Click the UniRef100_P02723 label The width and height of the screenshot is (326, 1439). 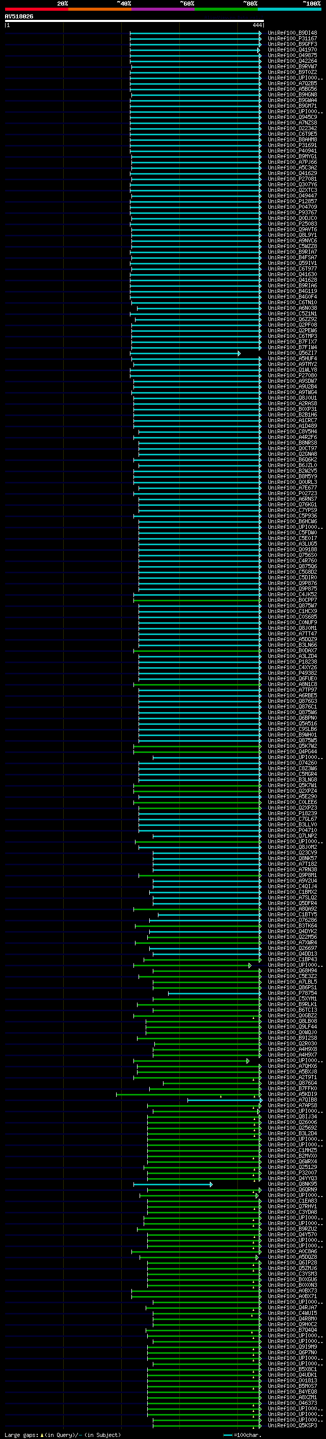[x=292, y=493]
